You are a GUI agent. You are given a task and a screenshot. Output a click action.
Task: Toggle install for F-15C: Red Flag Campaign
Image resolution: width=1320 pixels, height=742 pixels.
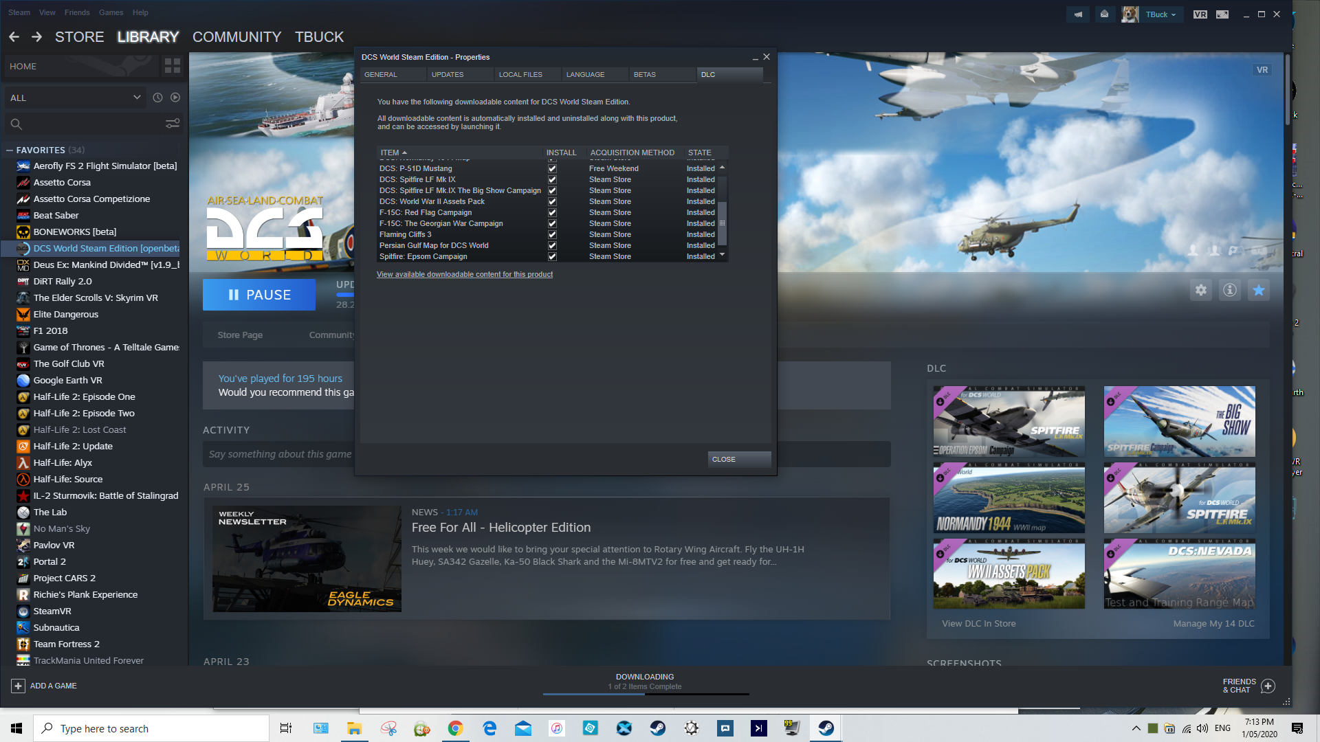(x=552, y=212)
